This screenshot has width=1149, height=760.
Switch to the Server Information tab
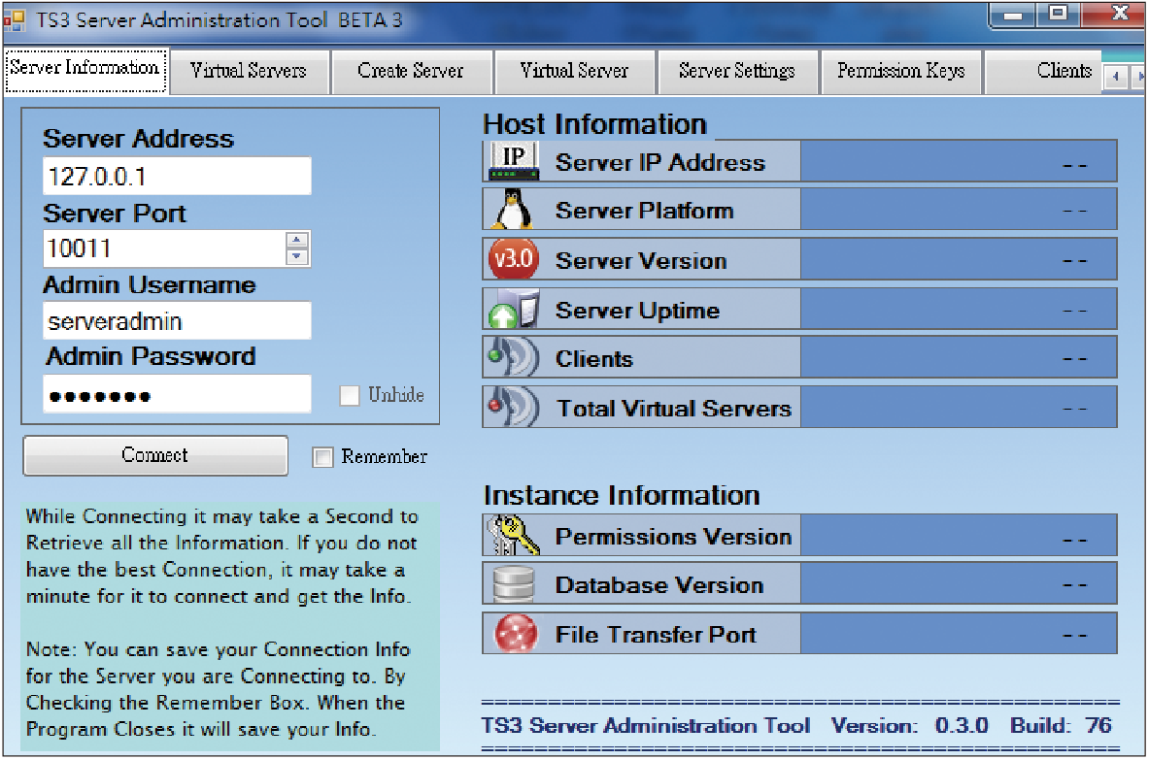[x=85, y=70]
